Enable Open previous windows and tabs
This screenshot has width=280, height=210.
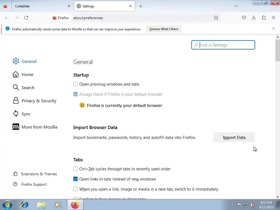pos(75,84)
